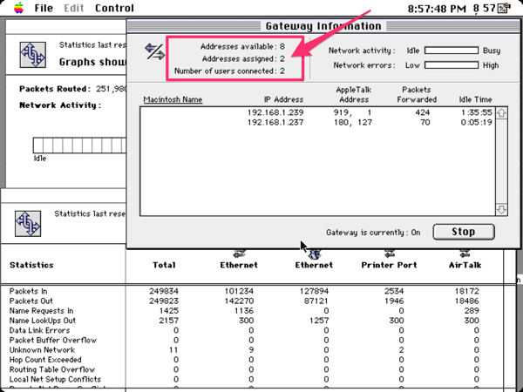Click the Packets Routed label in Graphs window
Image resolution: width=523 pixels, height=392 pixels.
click(55, 89)
